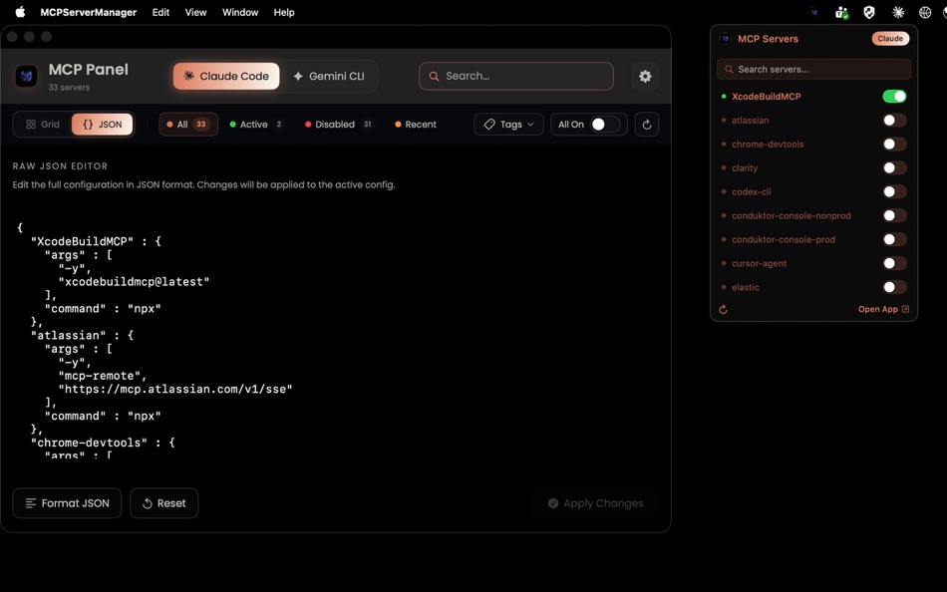
Task: Enable the chrome-devtools server toggle
Action: 894,144
